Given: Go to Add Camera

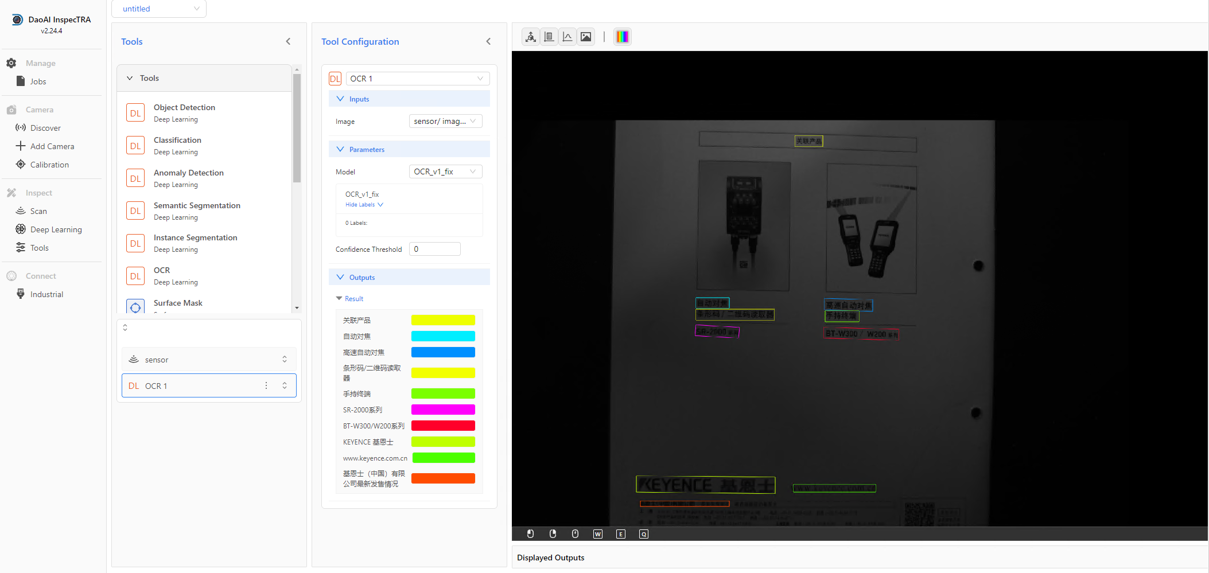Looking at the screenshot, I should [x=52, y=146].
